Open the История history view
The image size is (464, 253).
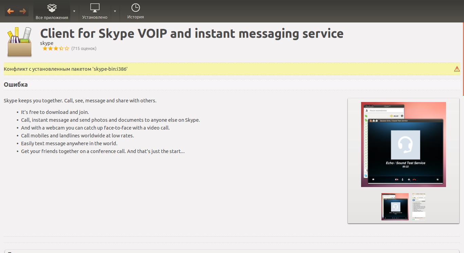(x=136, y=11)
